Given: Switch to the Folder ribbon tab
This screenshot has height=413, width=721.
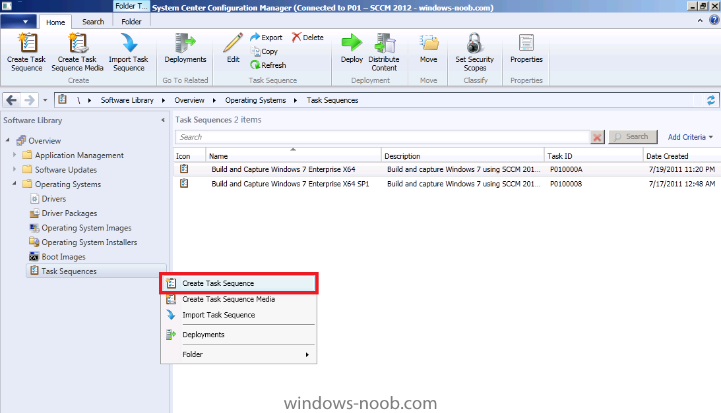Looking at the screenshot, I should (x=131, y=22).
